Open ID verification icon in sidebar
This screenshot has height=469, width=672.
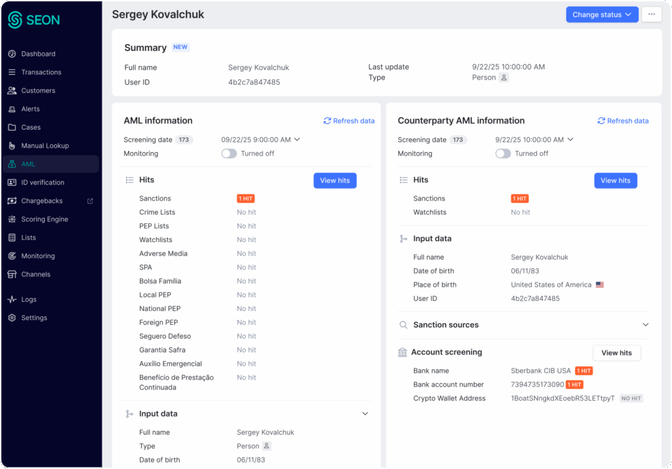click(x=12, y=182)
